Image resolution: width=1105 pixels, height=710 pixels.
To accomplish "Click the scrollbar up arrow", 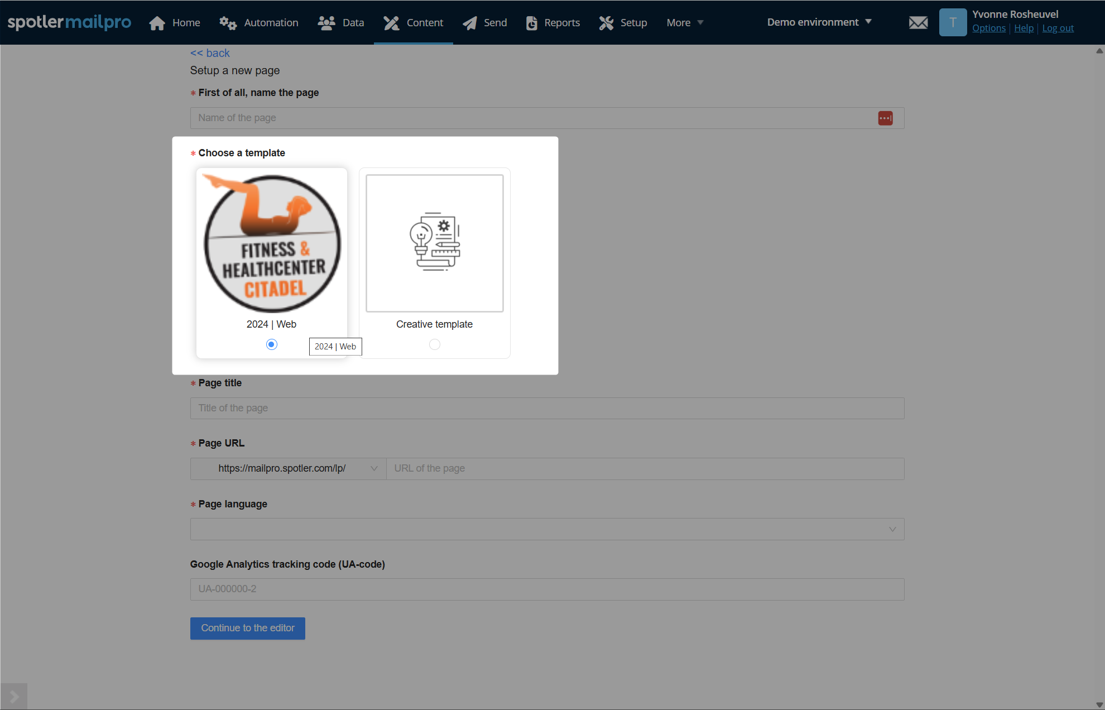I will point(1099,51).
